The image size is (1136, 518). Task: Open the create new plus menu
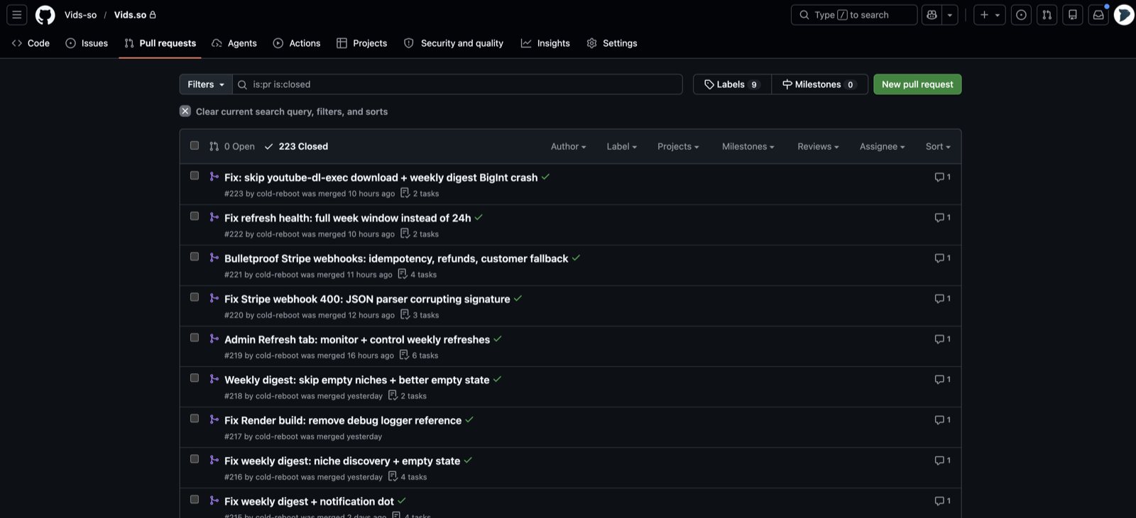click(990, 15)
